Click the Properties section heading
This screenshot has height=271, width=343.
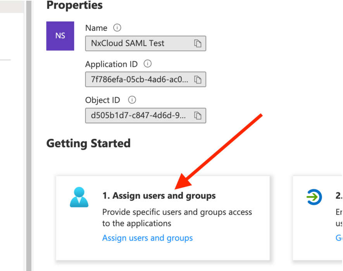(x=74, y=5)
